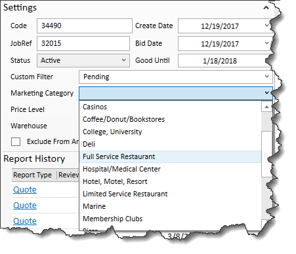
Task: Open the Status dropdown showing Active
Action: 83,60
